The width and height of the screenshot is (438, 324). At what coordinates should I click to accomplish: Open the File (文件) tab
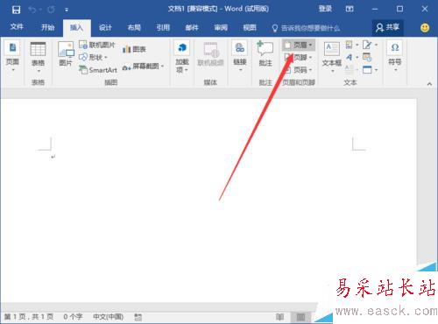point(17,27)
